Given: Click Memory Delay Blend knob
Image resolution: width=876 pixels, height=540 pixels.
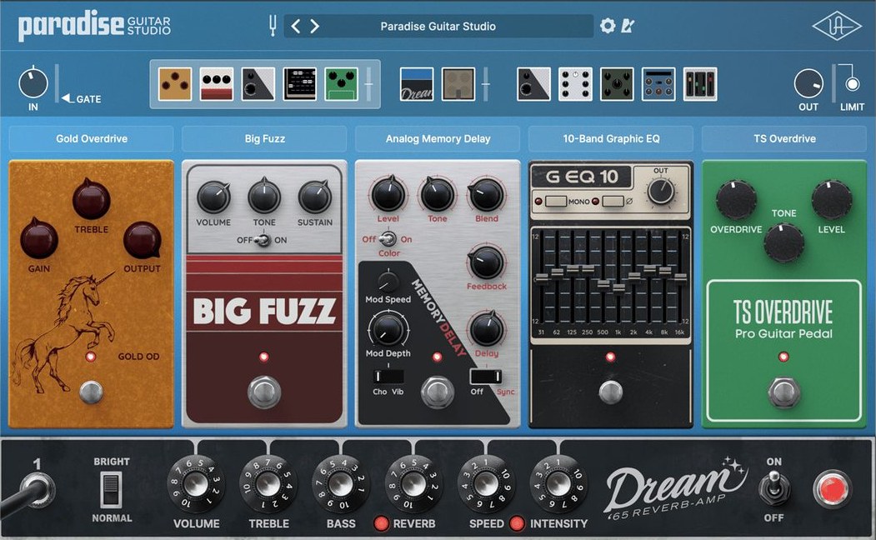Looking at the screenshot, I should (486, 194).
